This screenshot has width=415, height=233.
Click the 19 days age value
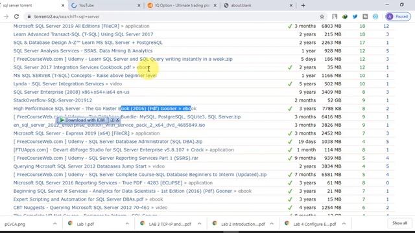click(x=307, y=141)
